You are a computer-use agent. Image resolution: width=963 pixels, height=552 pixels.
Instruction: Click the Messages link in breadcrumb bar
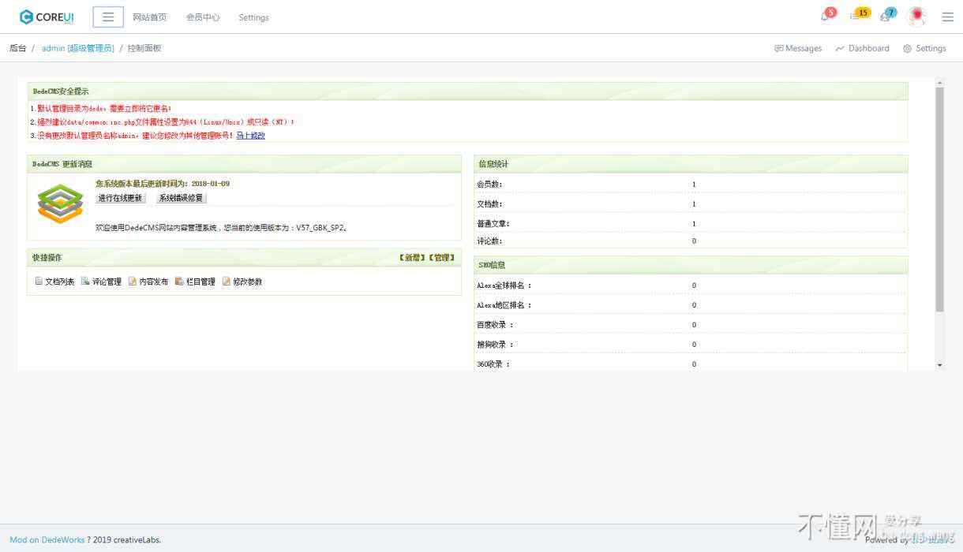(798, 48)
